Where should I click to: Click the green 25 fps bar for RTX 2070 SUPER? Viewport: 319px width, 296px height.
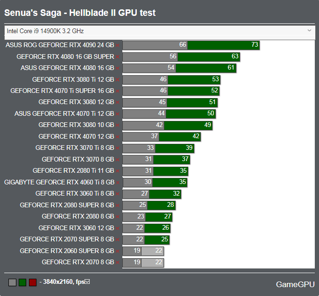[157, 240]
